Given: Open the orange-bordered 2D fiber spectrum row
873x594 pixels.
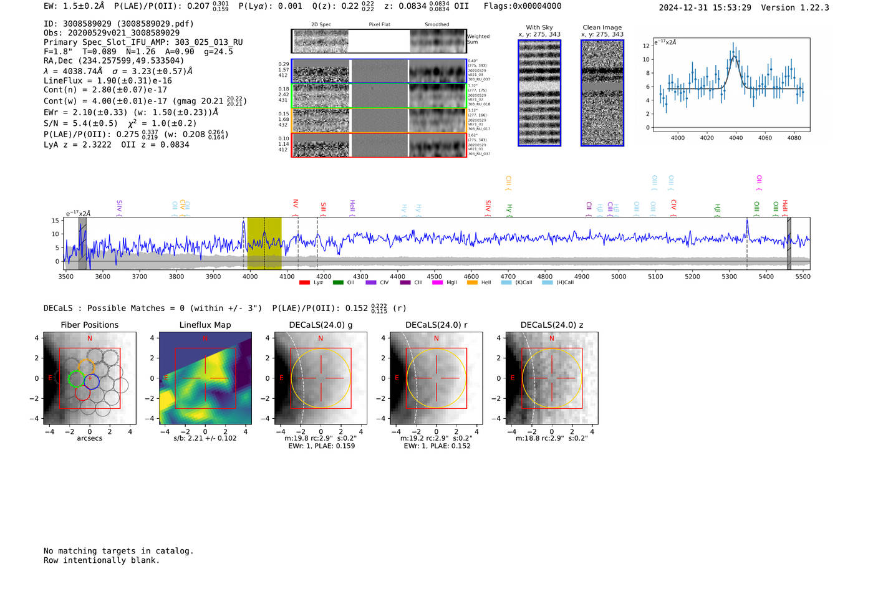Looking at the screenshot, I should [379, 120].
